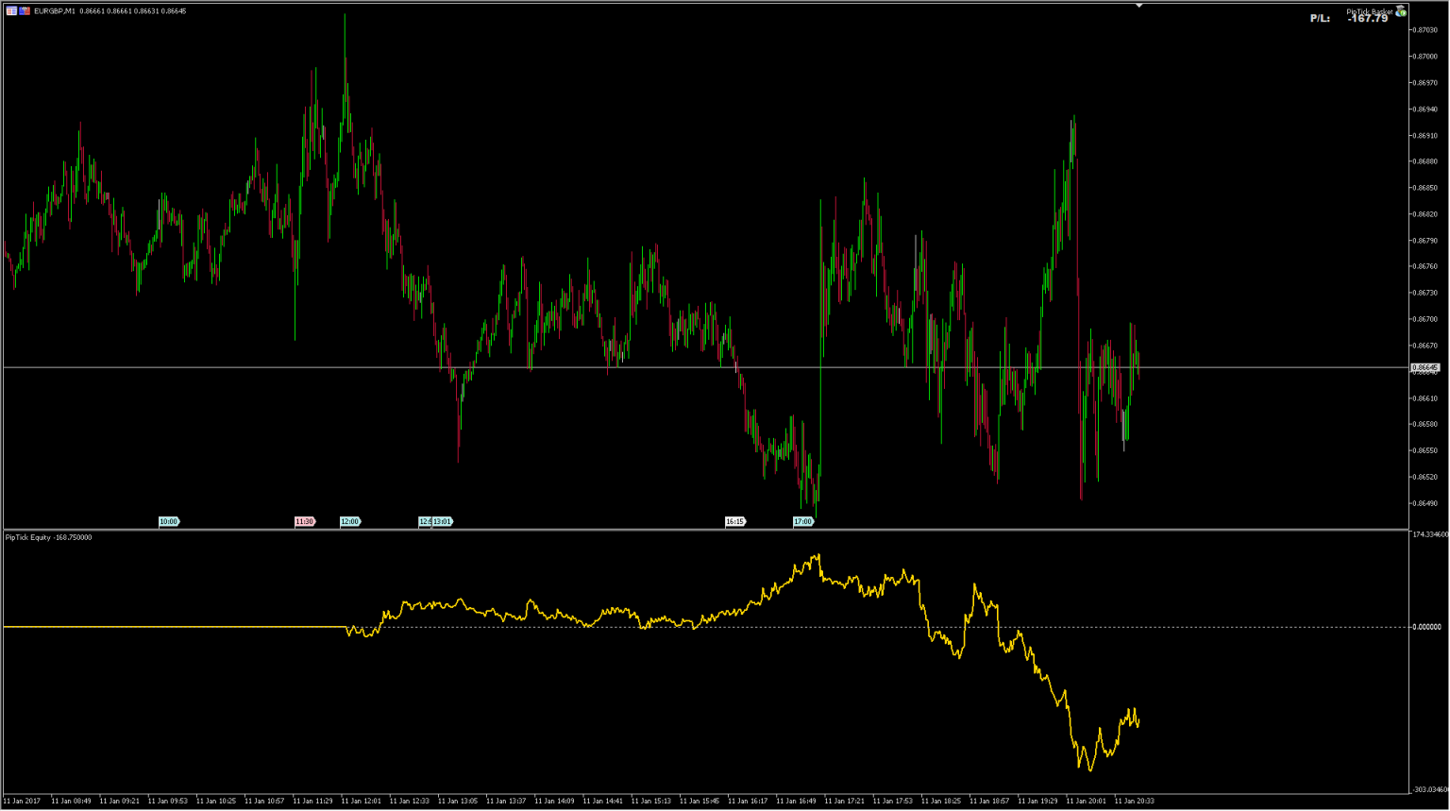1450x811 pixels.
Task: Click the 0.86910 price level on the axis
Action: [x=1425, y=135]
